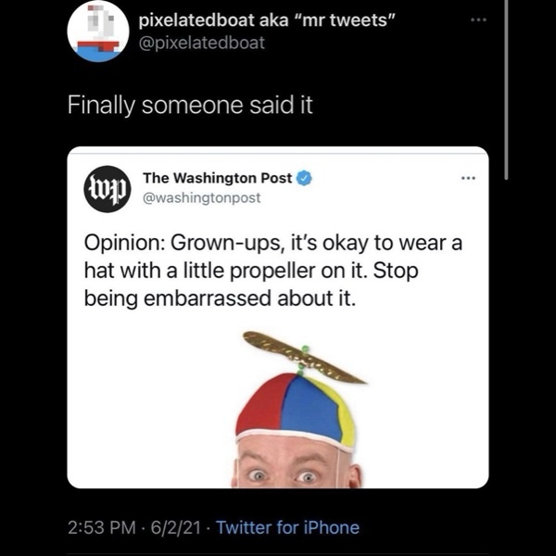Click the Washington Post logo avatar

coord(107,188)
